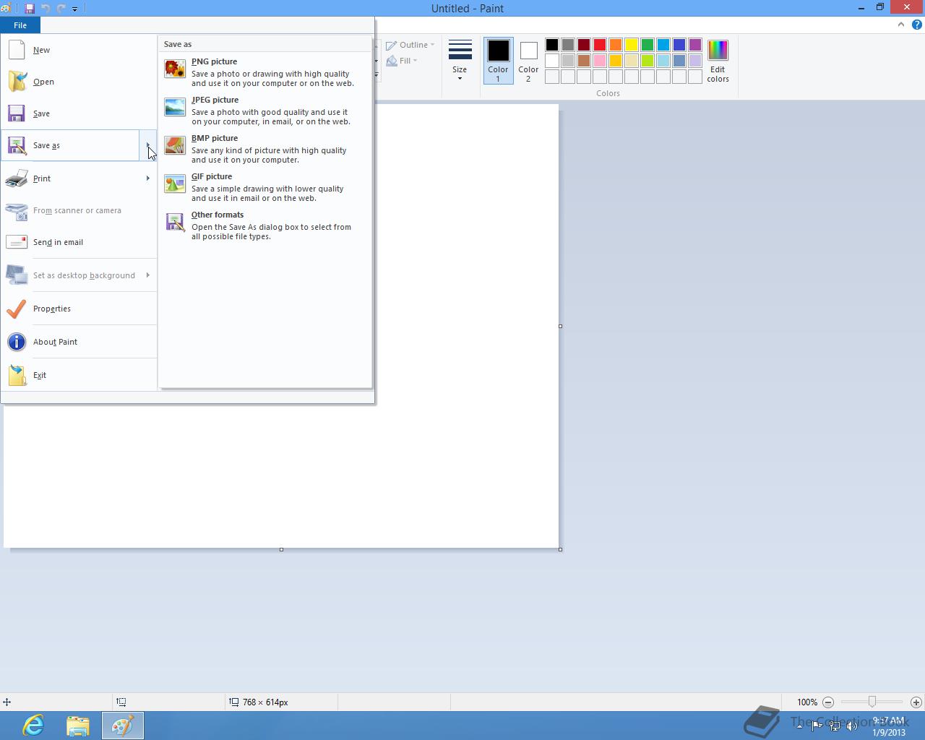Pick the pink color swatch

pyautogui.click(x=600, y=61)
